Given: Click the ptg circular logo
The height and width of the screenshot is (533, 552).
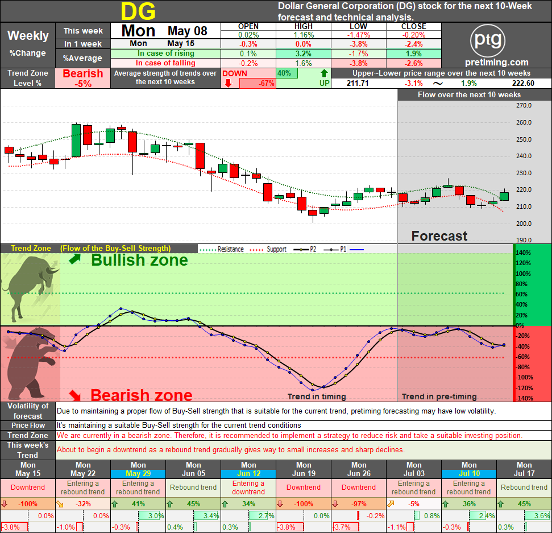Looking at the screenshot, I should pos(488,40).
